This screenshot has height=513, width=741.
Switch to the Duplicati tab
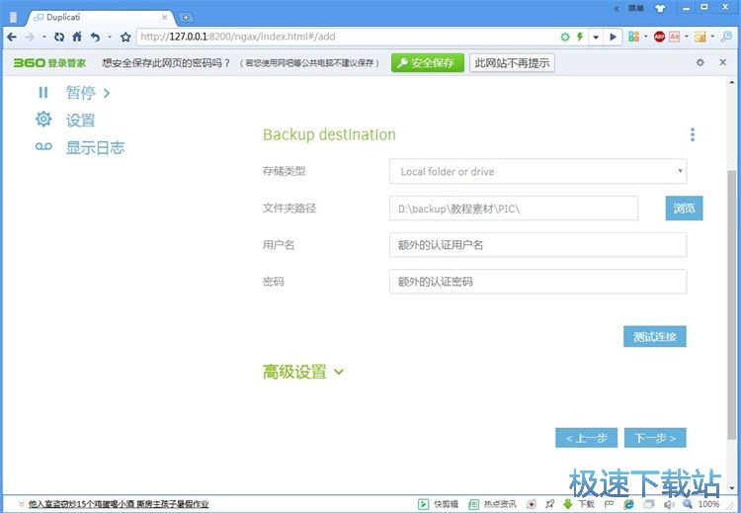pyautogui.click(x=99, y=18)
